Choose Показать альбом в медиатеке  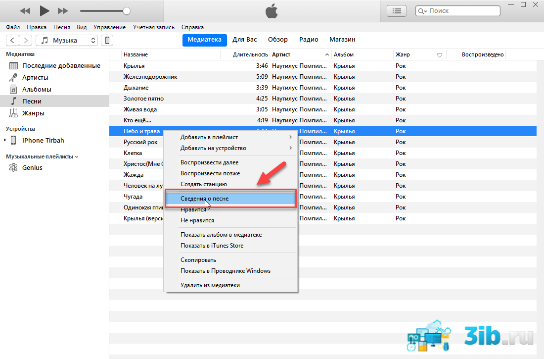[x=231, y=235]
